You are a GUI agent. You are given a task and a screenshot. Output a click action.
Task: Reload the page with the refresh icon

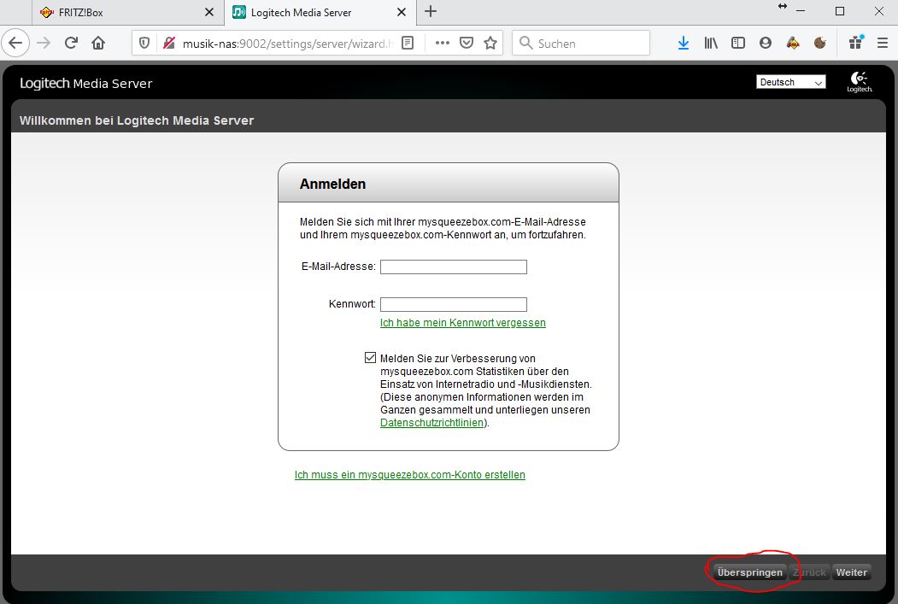(x=71, y=43)
